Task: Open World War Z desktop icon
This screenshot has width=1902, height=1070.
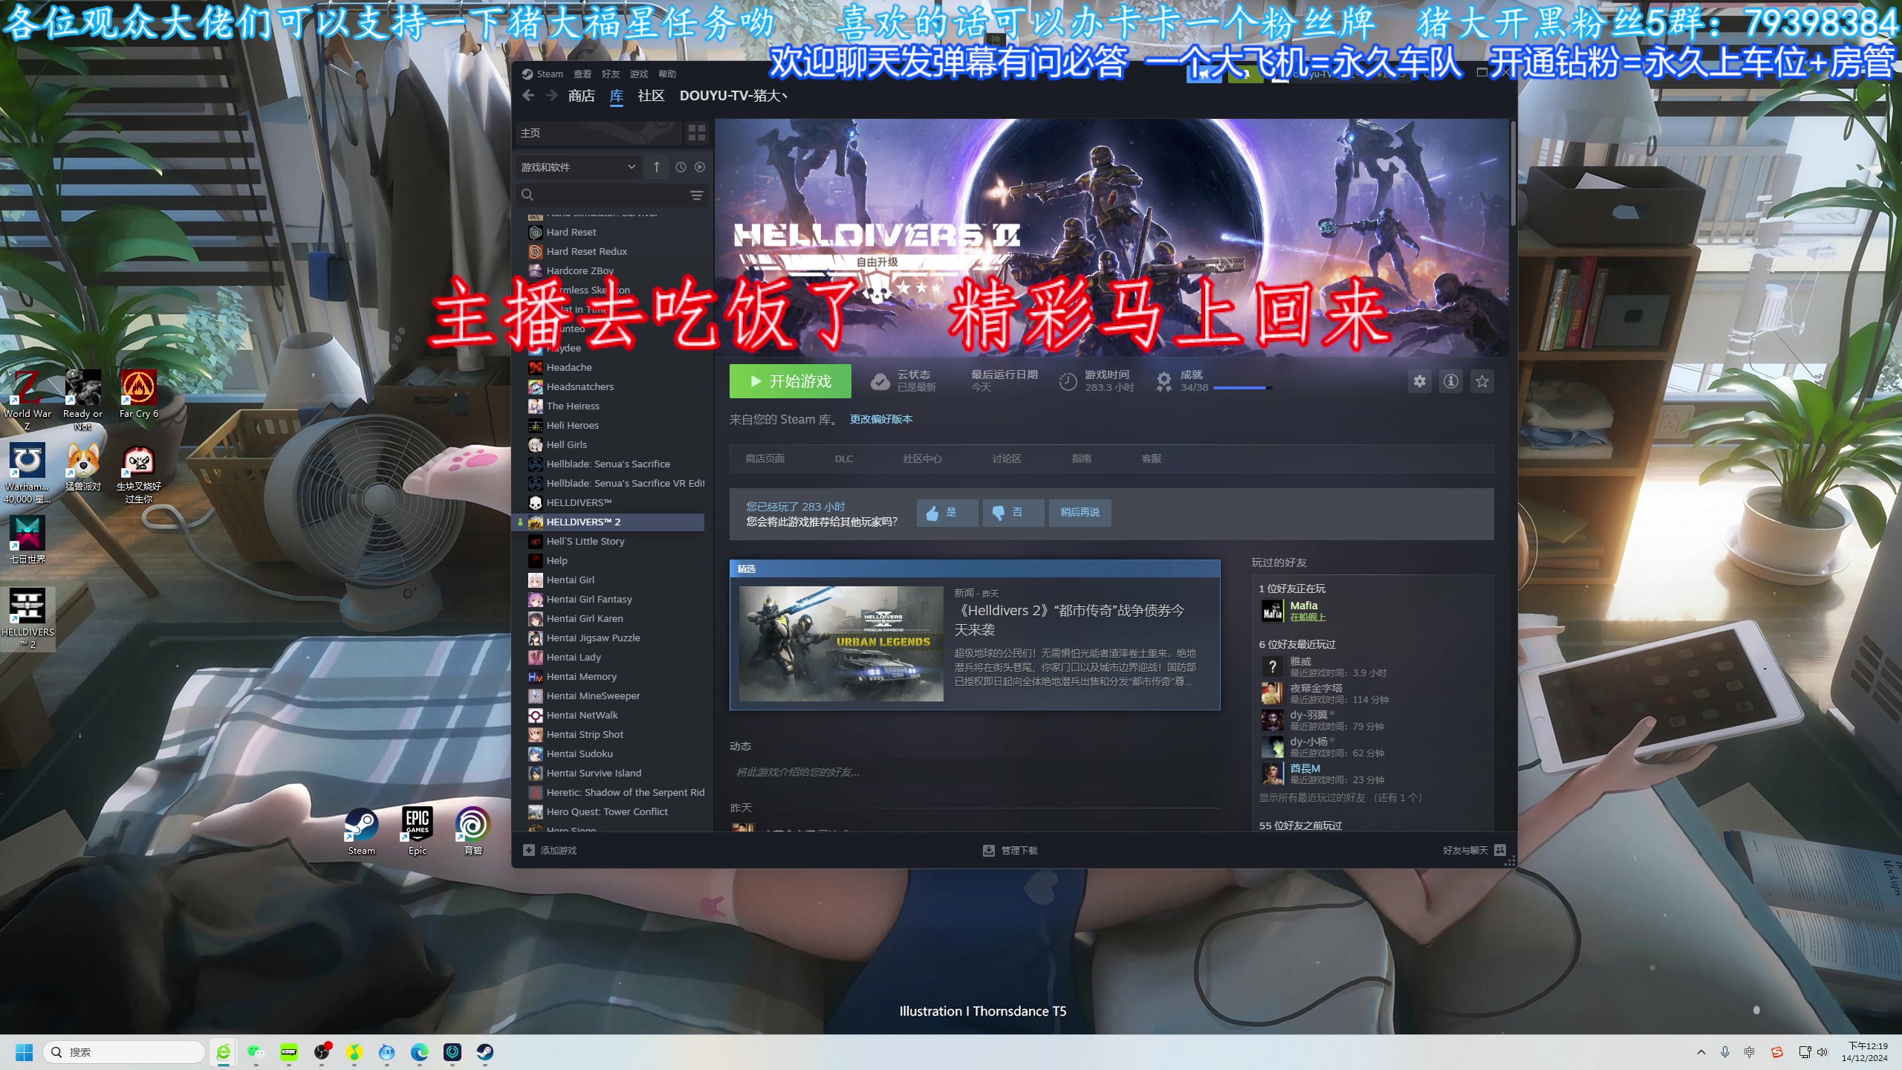Action: [x=27, y=400]
